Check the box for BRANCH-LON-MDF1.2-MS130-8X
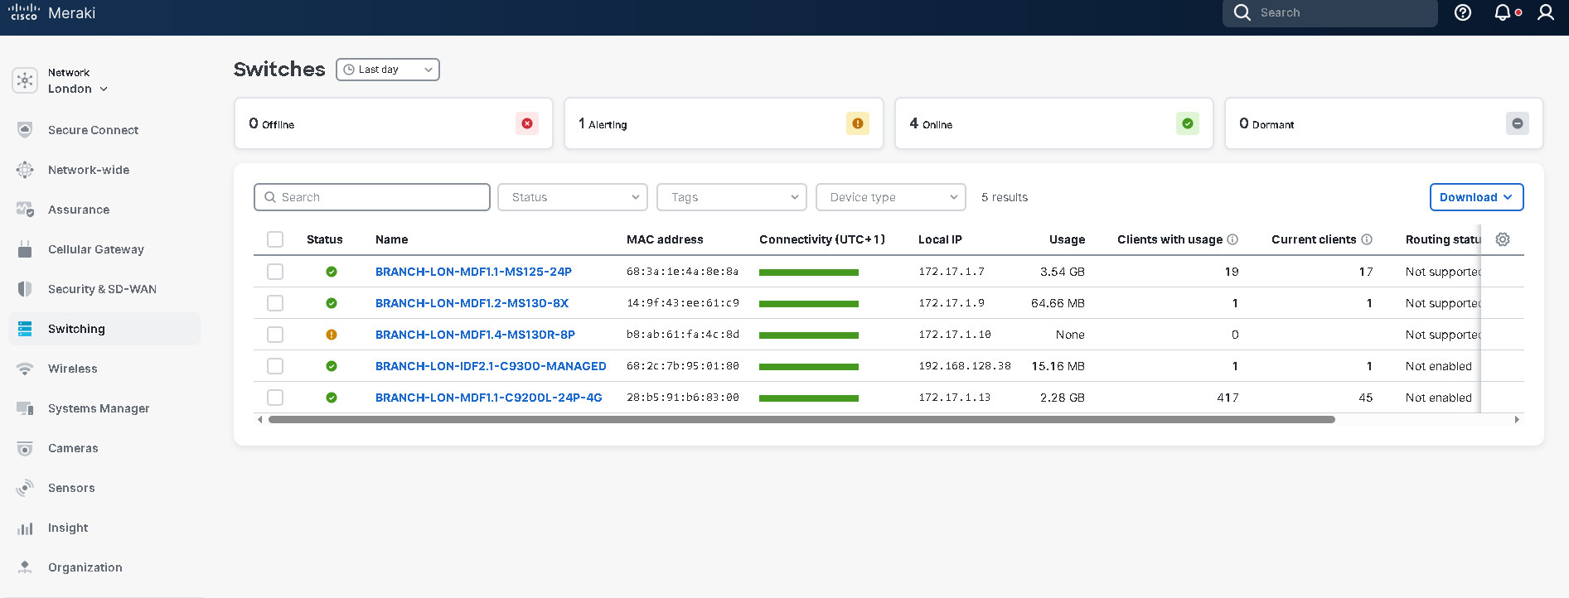Screen dimensions: 1569x598 coord(275,303)
